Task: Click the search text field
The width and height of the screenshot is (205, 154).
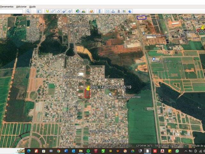Action: [x=12, y=11]
